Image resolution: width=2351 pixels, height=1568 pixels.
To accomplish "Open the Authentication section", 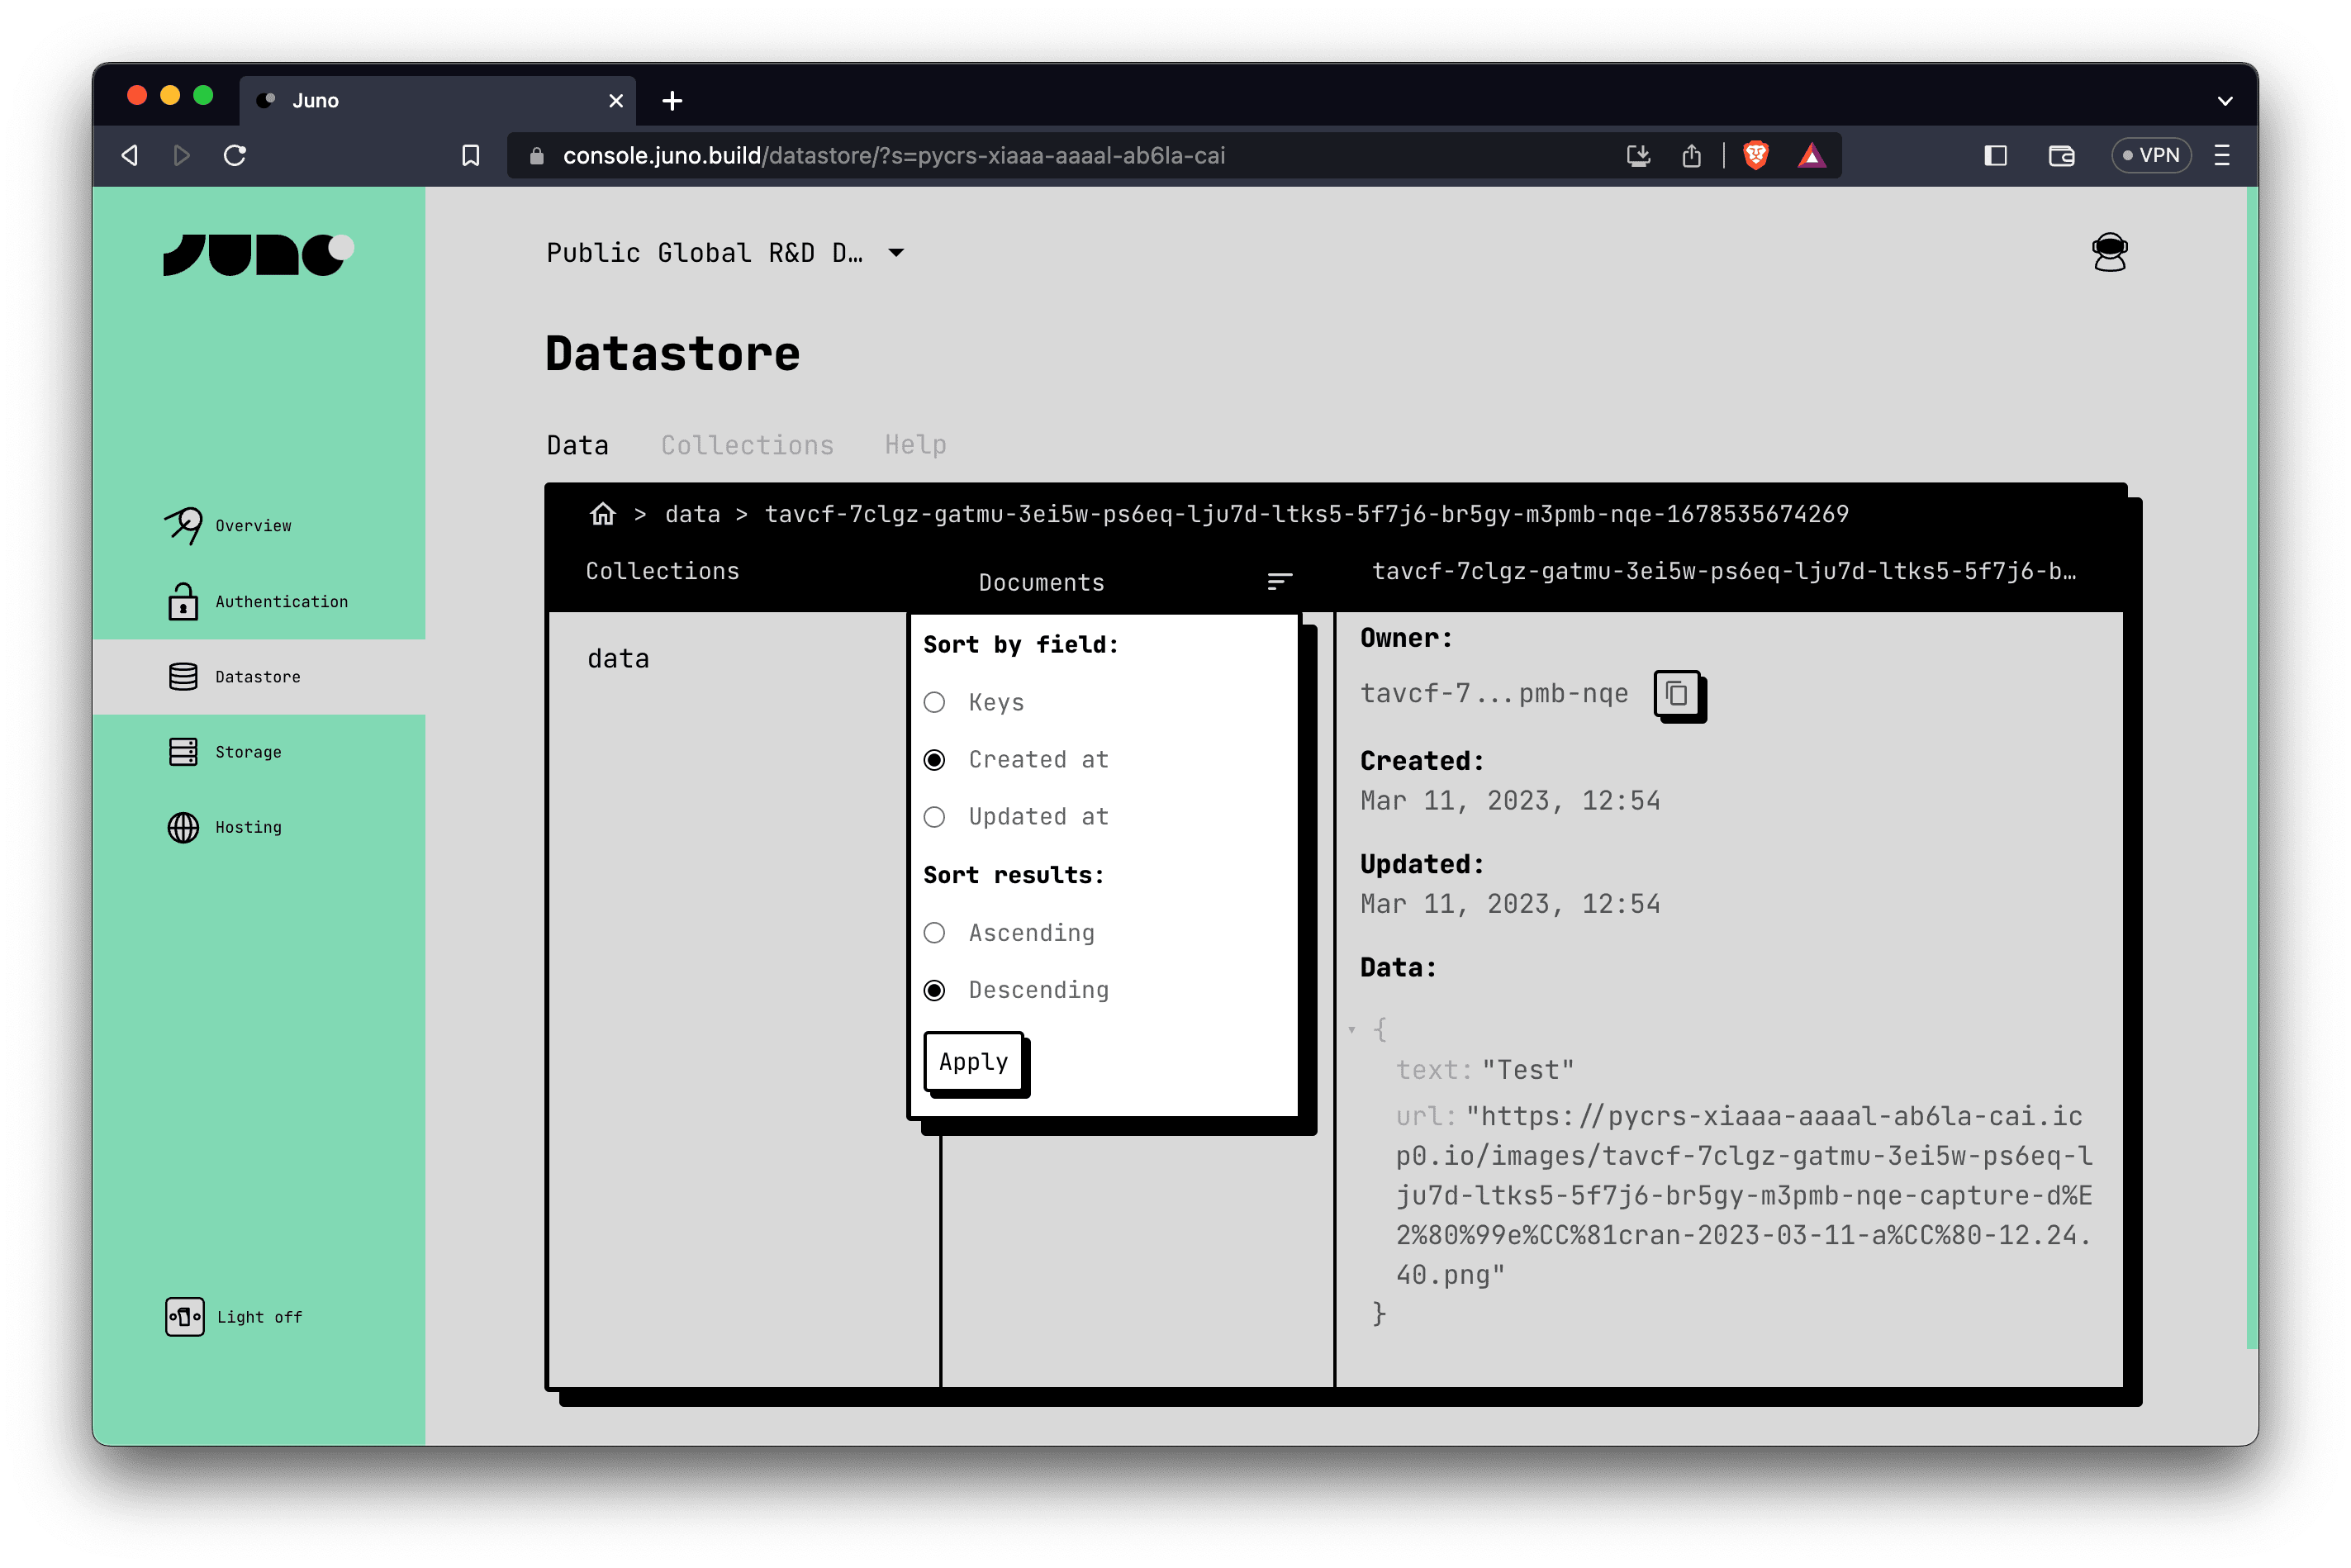I will click(x=282, y=601).
